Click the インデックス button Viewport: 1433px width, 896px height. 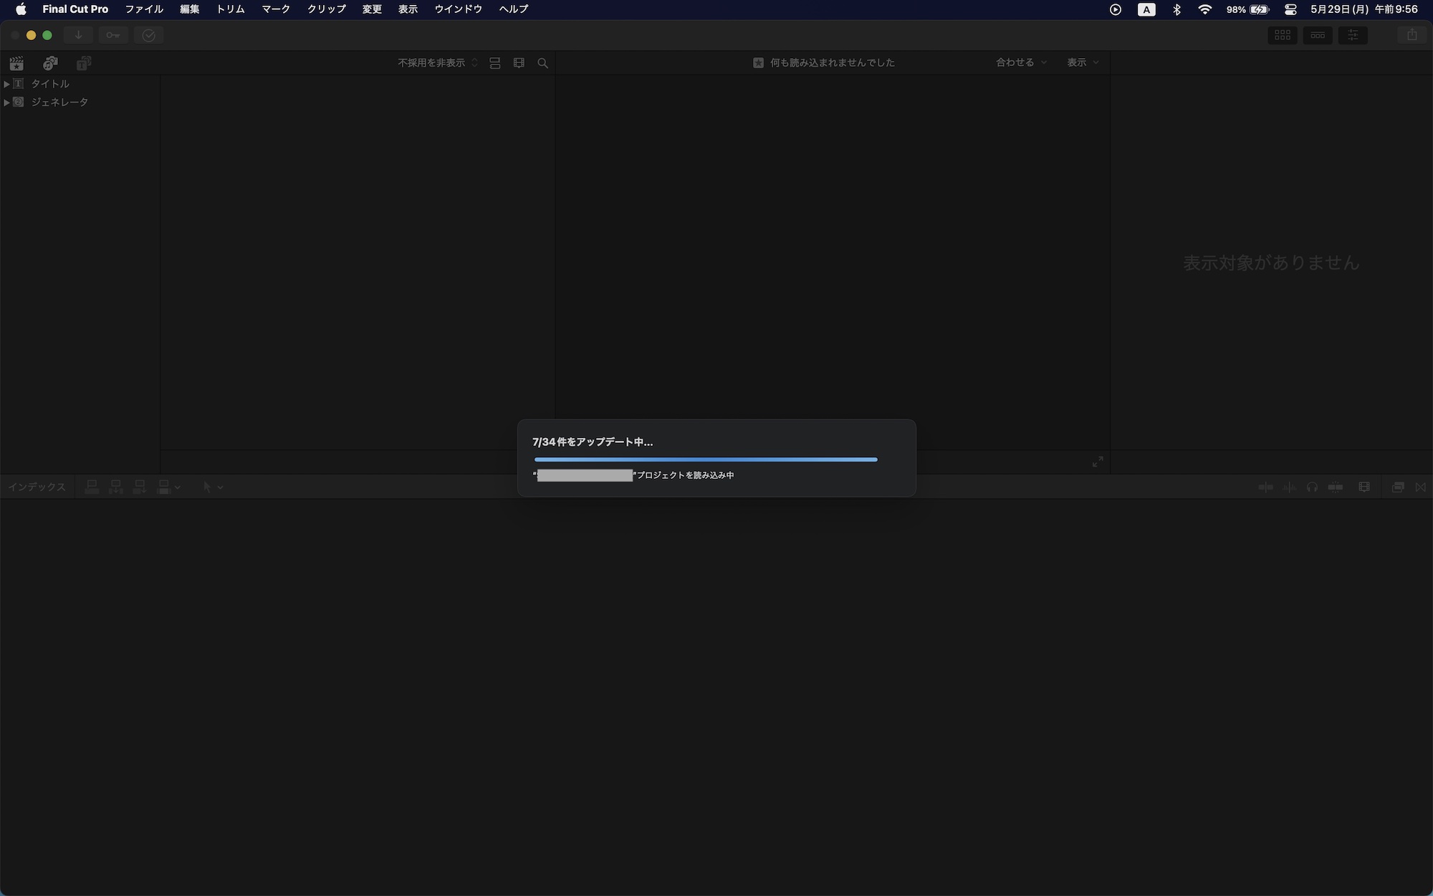coord(37,487)
